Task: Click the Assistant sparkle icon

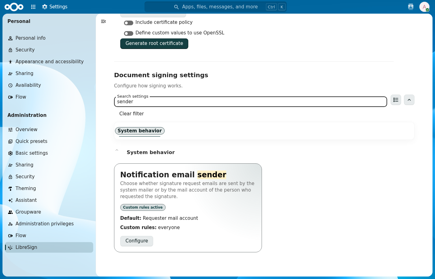Action: pyautogui.click(x=10, y=200)
